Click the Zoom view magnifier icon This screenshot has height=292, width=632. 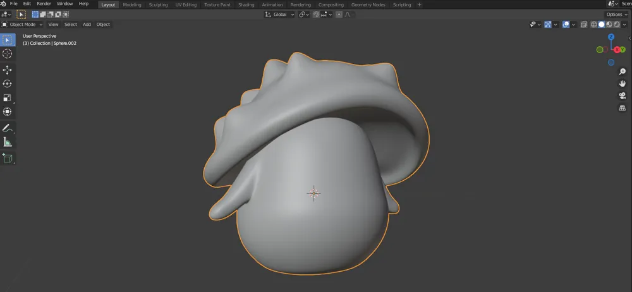coord(623,72)
